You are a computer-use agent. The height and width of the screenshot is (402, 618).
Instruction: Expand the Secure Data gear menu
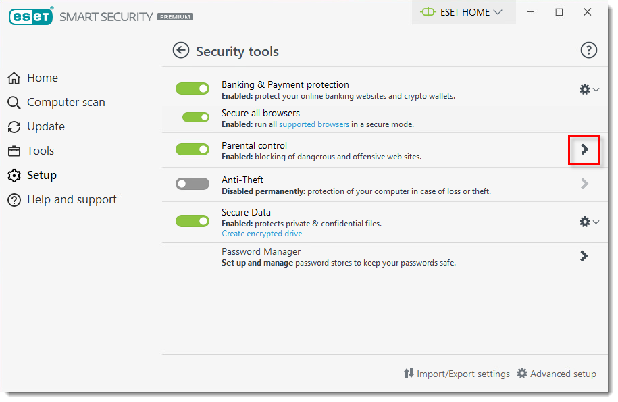pyautogui.click(x=589, y=221)
